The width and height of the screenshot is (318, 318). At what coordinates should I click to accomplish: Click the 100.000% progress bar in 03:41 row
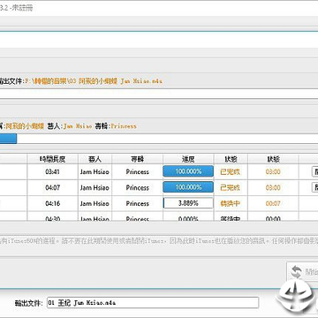pos(188,171)
